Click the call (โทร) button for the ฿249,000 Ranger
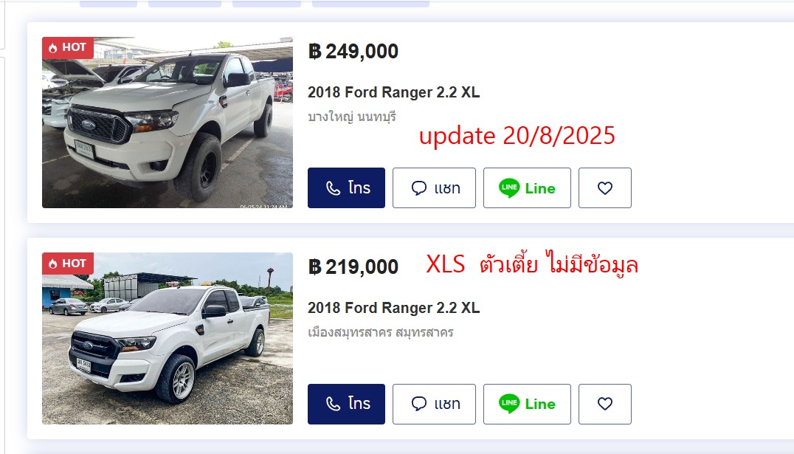 coord(346,188)
